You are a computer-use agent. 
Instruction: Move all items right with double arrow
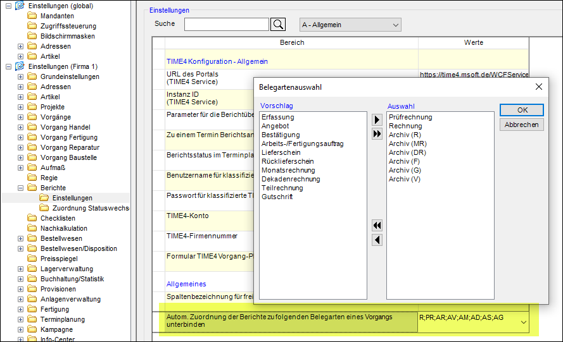377,134
